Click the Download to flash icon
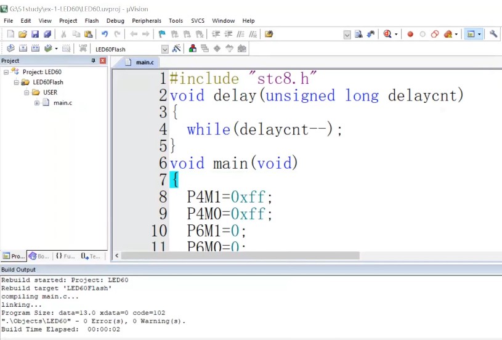The width and height of the screenshot is (502, 340). click(82, 49)
